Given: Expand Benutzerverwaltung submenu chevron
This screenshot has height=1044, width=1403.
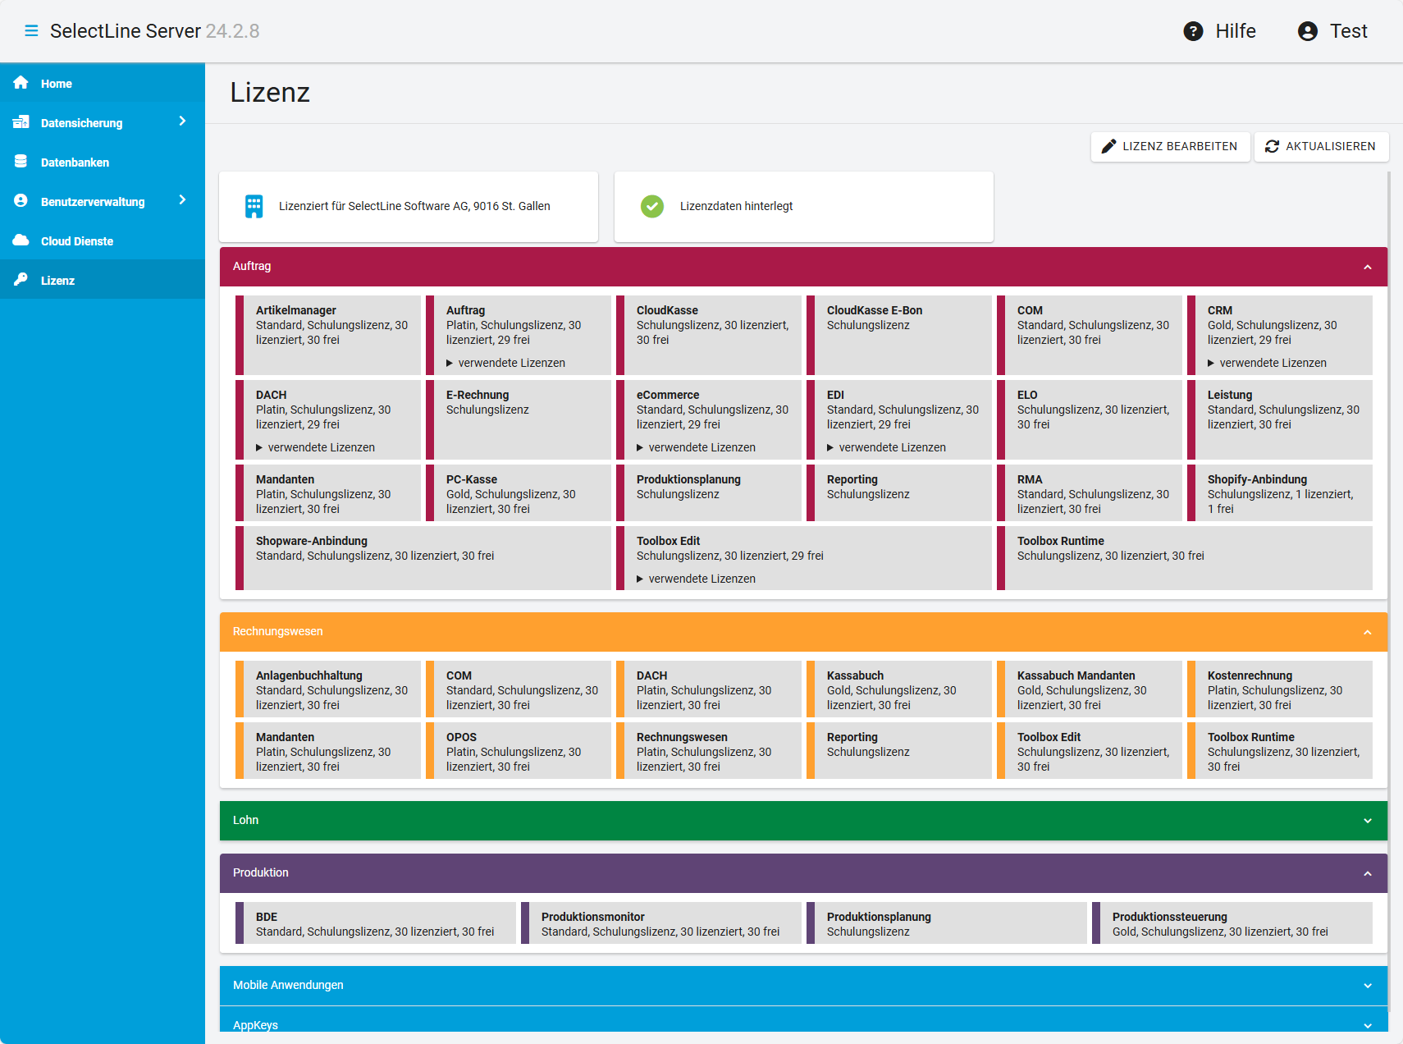Looking at the screenshot, I should [182, 200].
